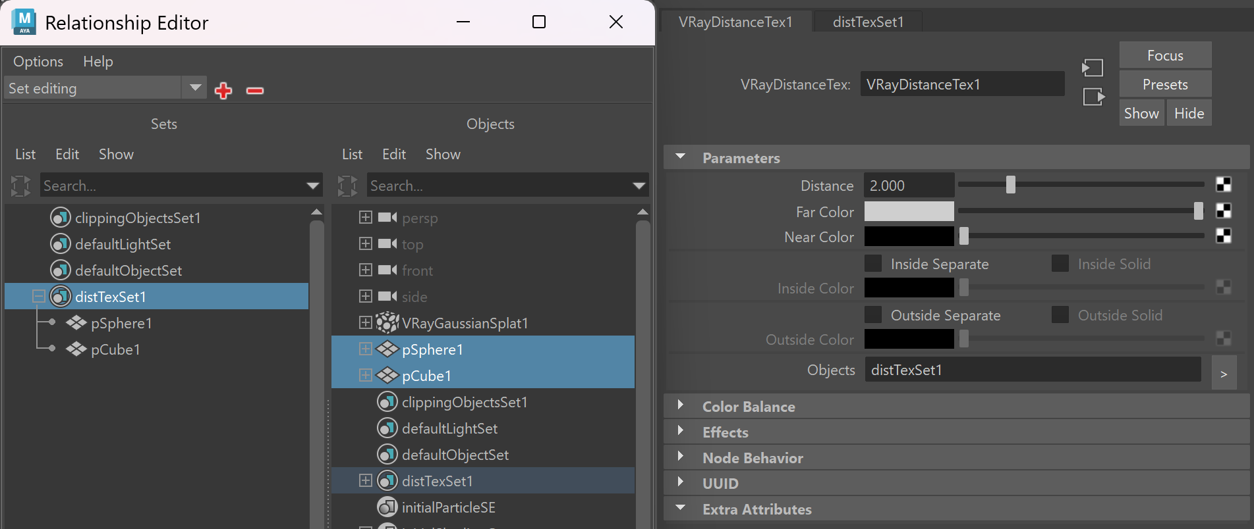
Task: Click the top camera icon in Objects
Action: click(x=387, y=244)
